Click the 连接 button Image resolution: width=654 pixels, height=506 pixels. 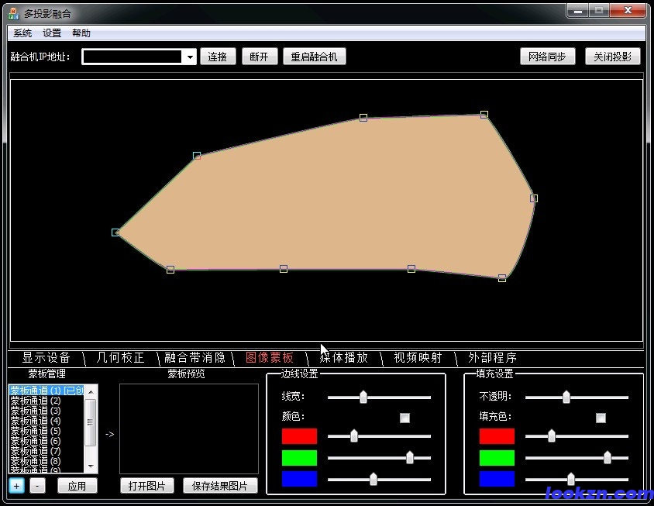[x=218, y=57]
